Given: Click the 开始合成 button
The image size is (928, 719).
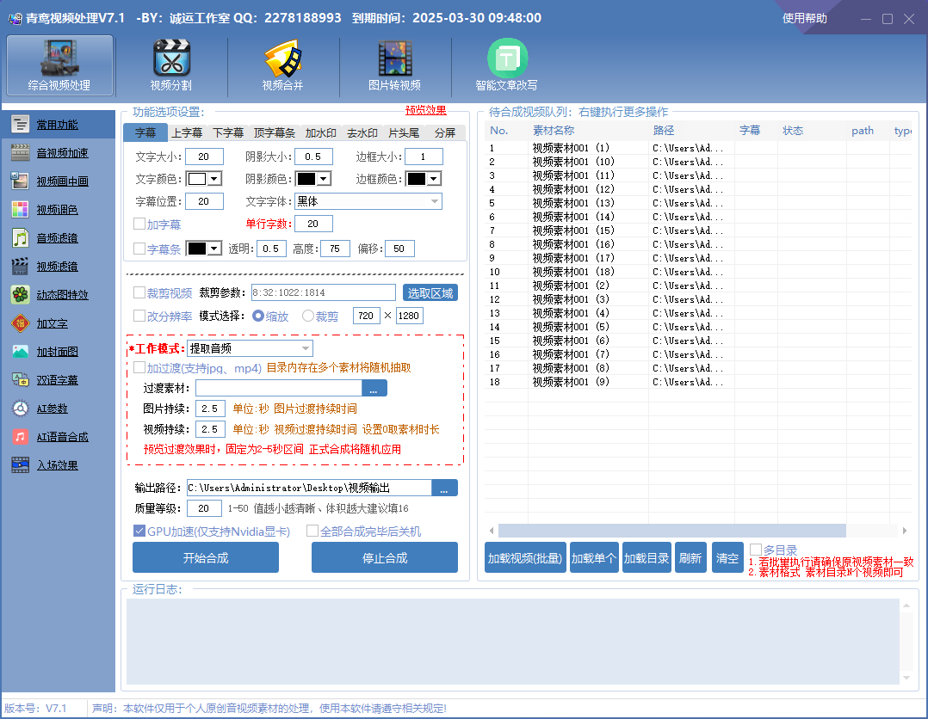Looking at the screenshot, I should pos(205,557).
